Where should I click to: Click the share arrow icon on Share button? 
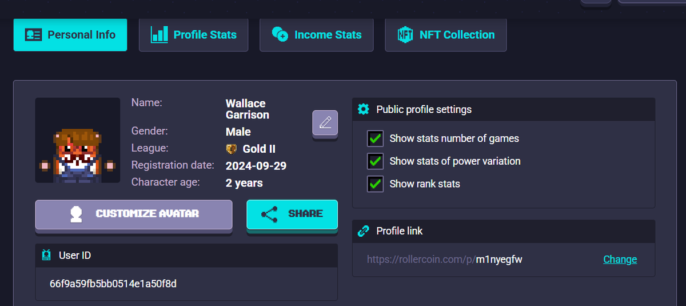269,214
